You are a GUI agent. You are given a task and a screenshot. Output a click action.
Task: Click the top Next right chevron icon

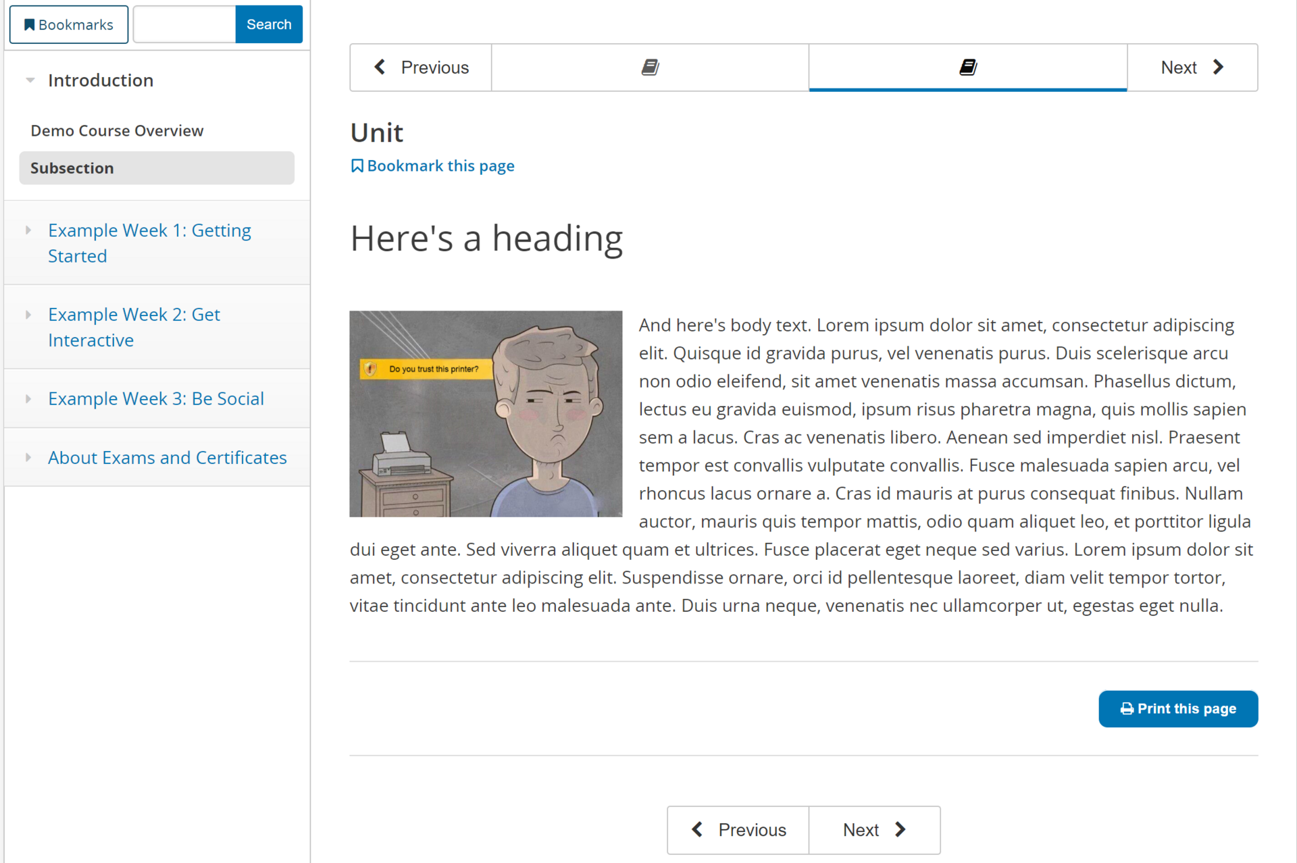[1218, 68]
